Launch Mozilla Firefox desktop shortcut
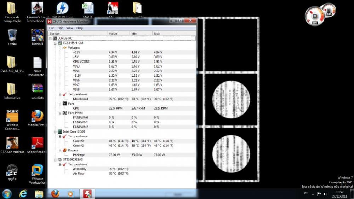This screenshot has height=199, width=354. click(x=37, y=116)
